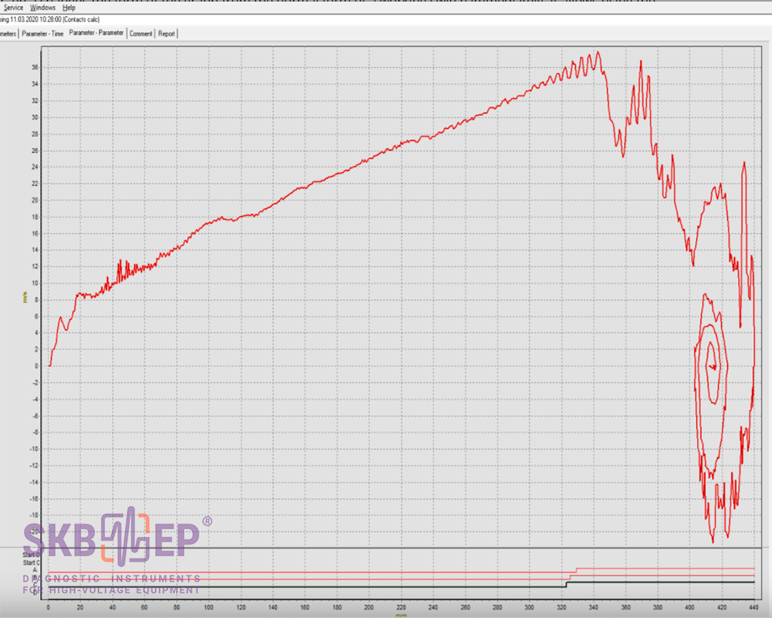The width and height of the screenshot is (772, 618).
Task: Click the 36 label on vertical axis
Action: tap(35, 67)
